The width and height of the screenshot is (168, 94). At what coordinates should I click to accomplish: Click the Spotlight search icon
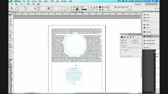153,1
